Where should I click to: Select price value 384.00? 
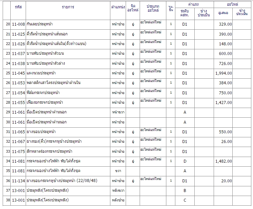[x=225, y=83]
